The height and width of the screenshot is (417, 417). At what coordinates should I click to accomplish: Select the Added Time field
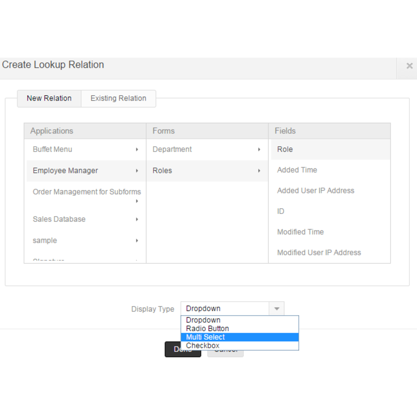[297, 170]
